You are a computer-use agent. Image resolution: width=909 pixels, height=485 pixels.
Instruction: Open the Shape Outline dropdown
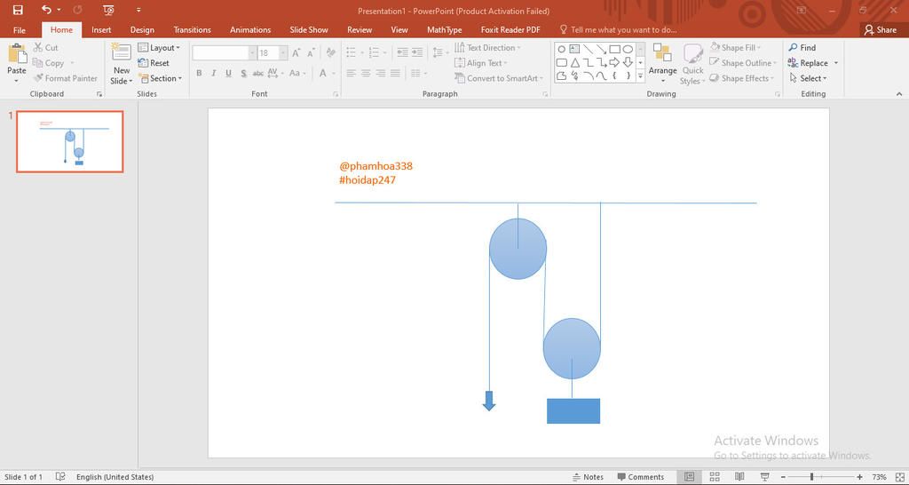click(x=743, y=63)
